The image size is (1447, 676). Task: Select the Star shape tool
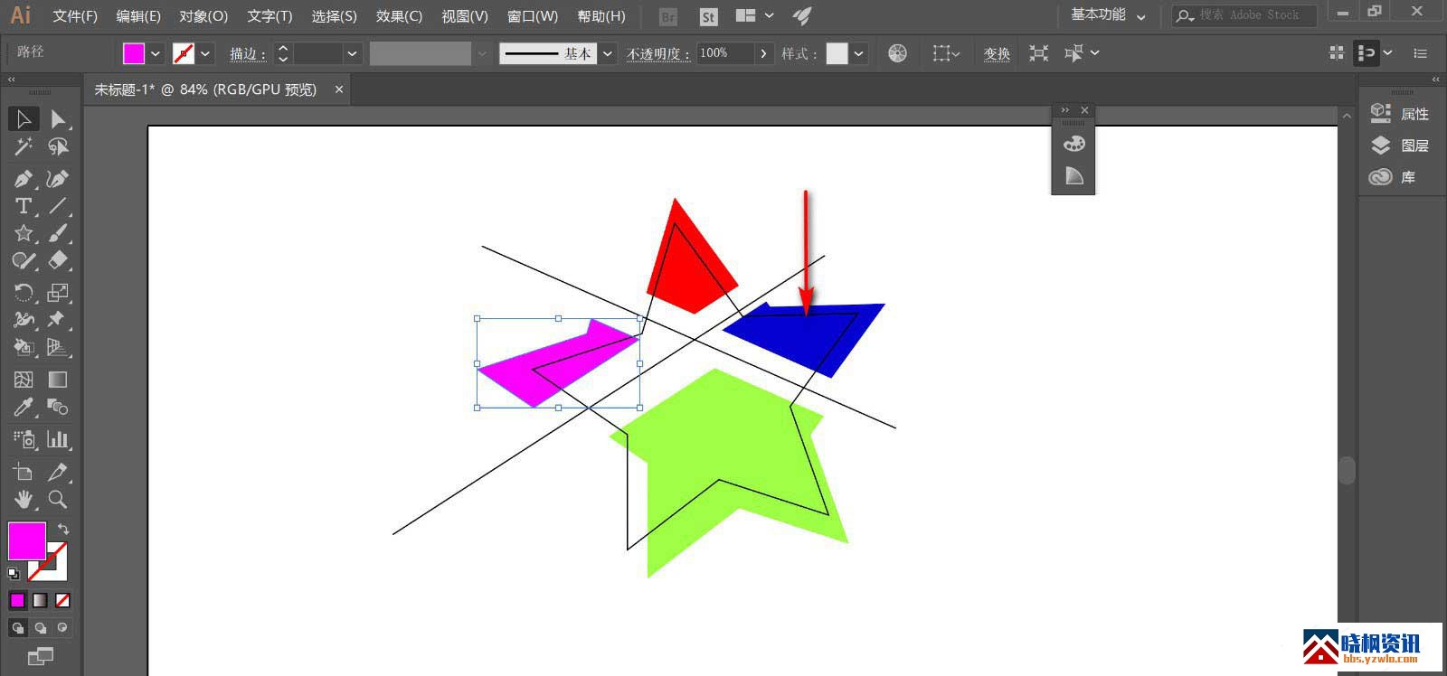pyautogui.click(x=24, y=233)
